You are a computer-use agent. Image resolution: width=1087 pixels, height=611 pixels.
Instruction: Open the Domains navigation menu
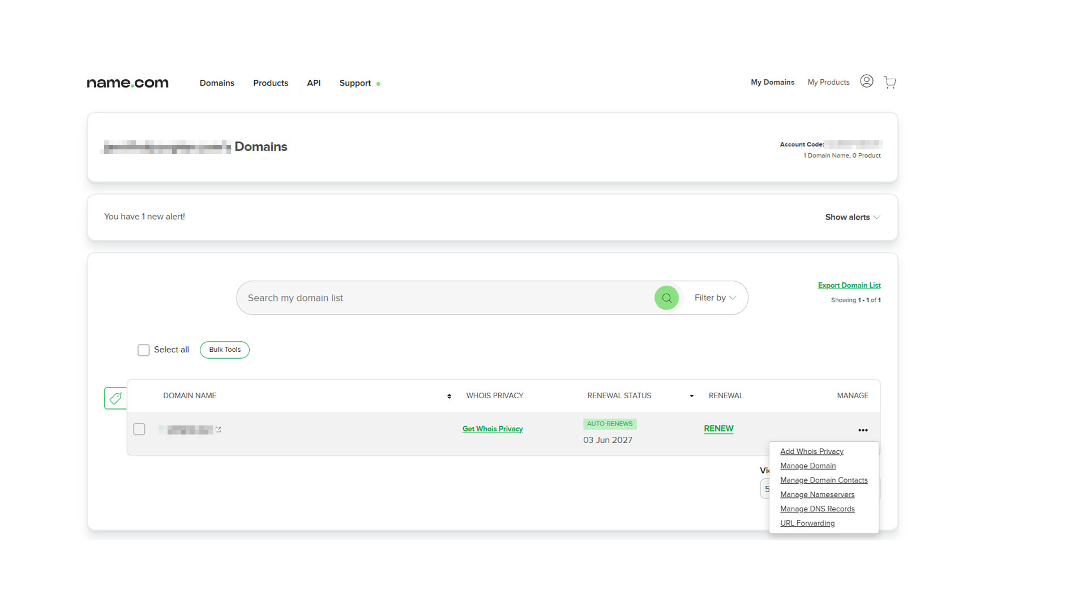[217, 83]
